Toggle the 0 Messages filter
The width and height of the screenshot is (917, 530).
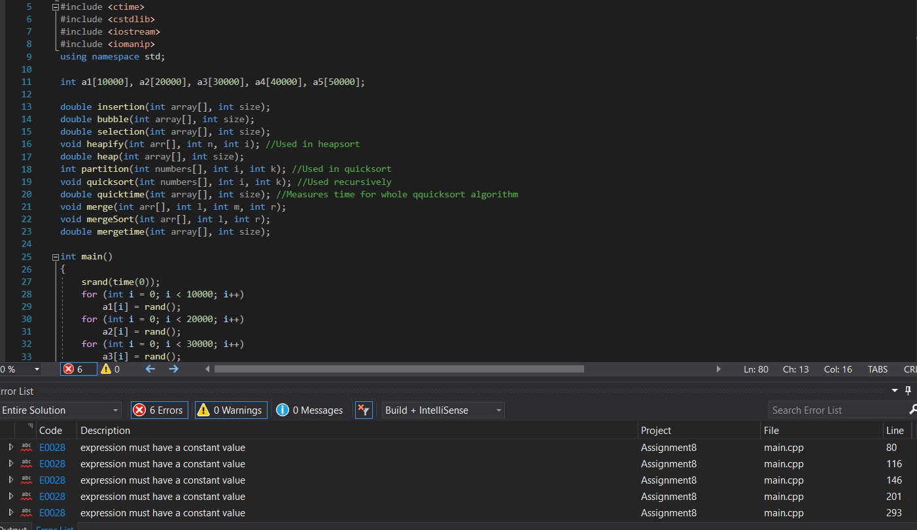click(309, 410)
